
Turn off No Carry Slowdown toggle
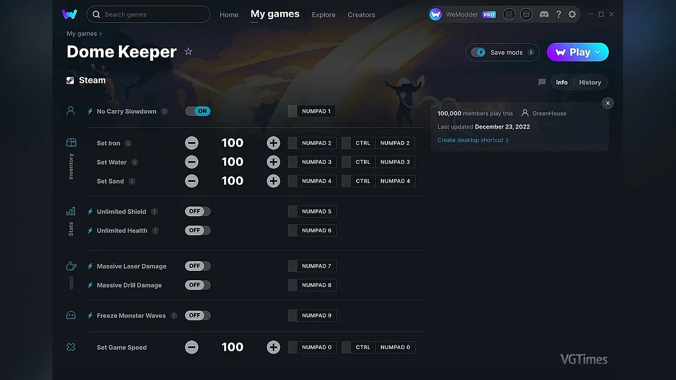pos(198,111)
